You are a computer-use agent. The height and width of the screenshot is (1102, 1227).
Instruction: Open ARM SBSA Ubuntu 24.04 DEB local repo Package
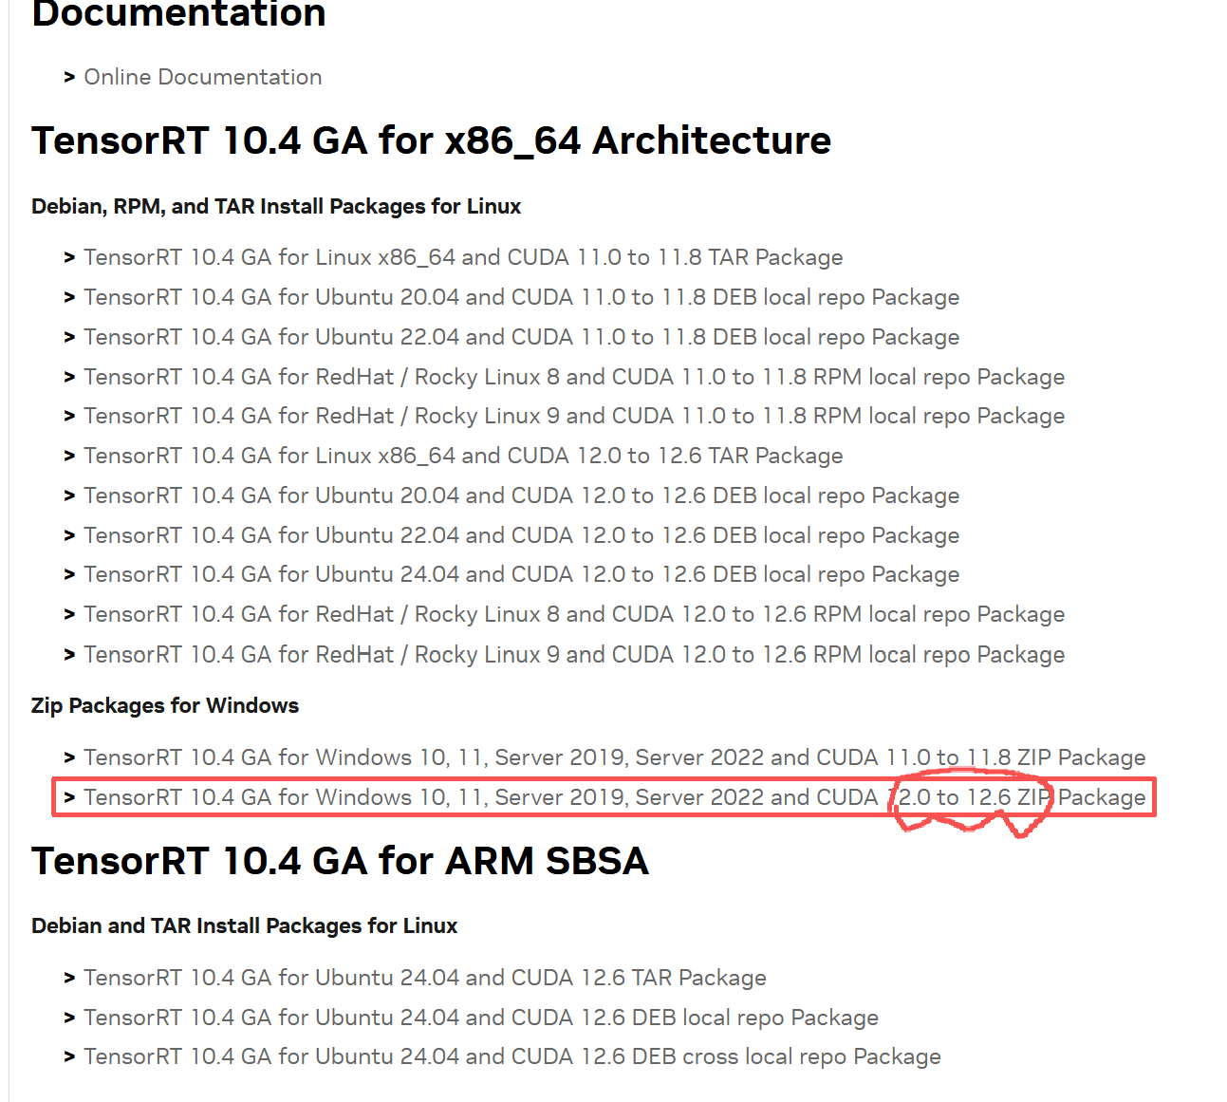pyautogui.click(x=481, y=1018)
